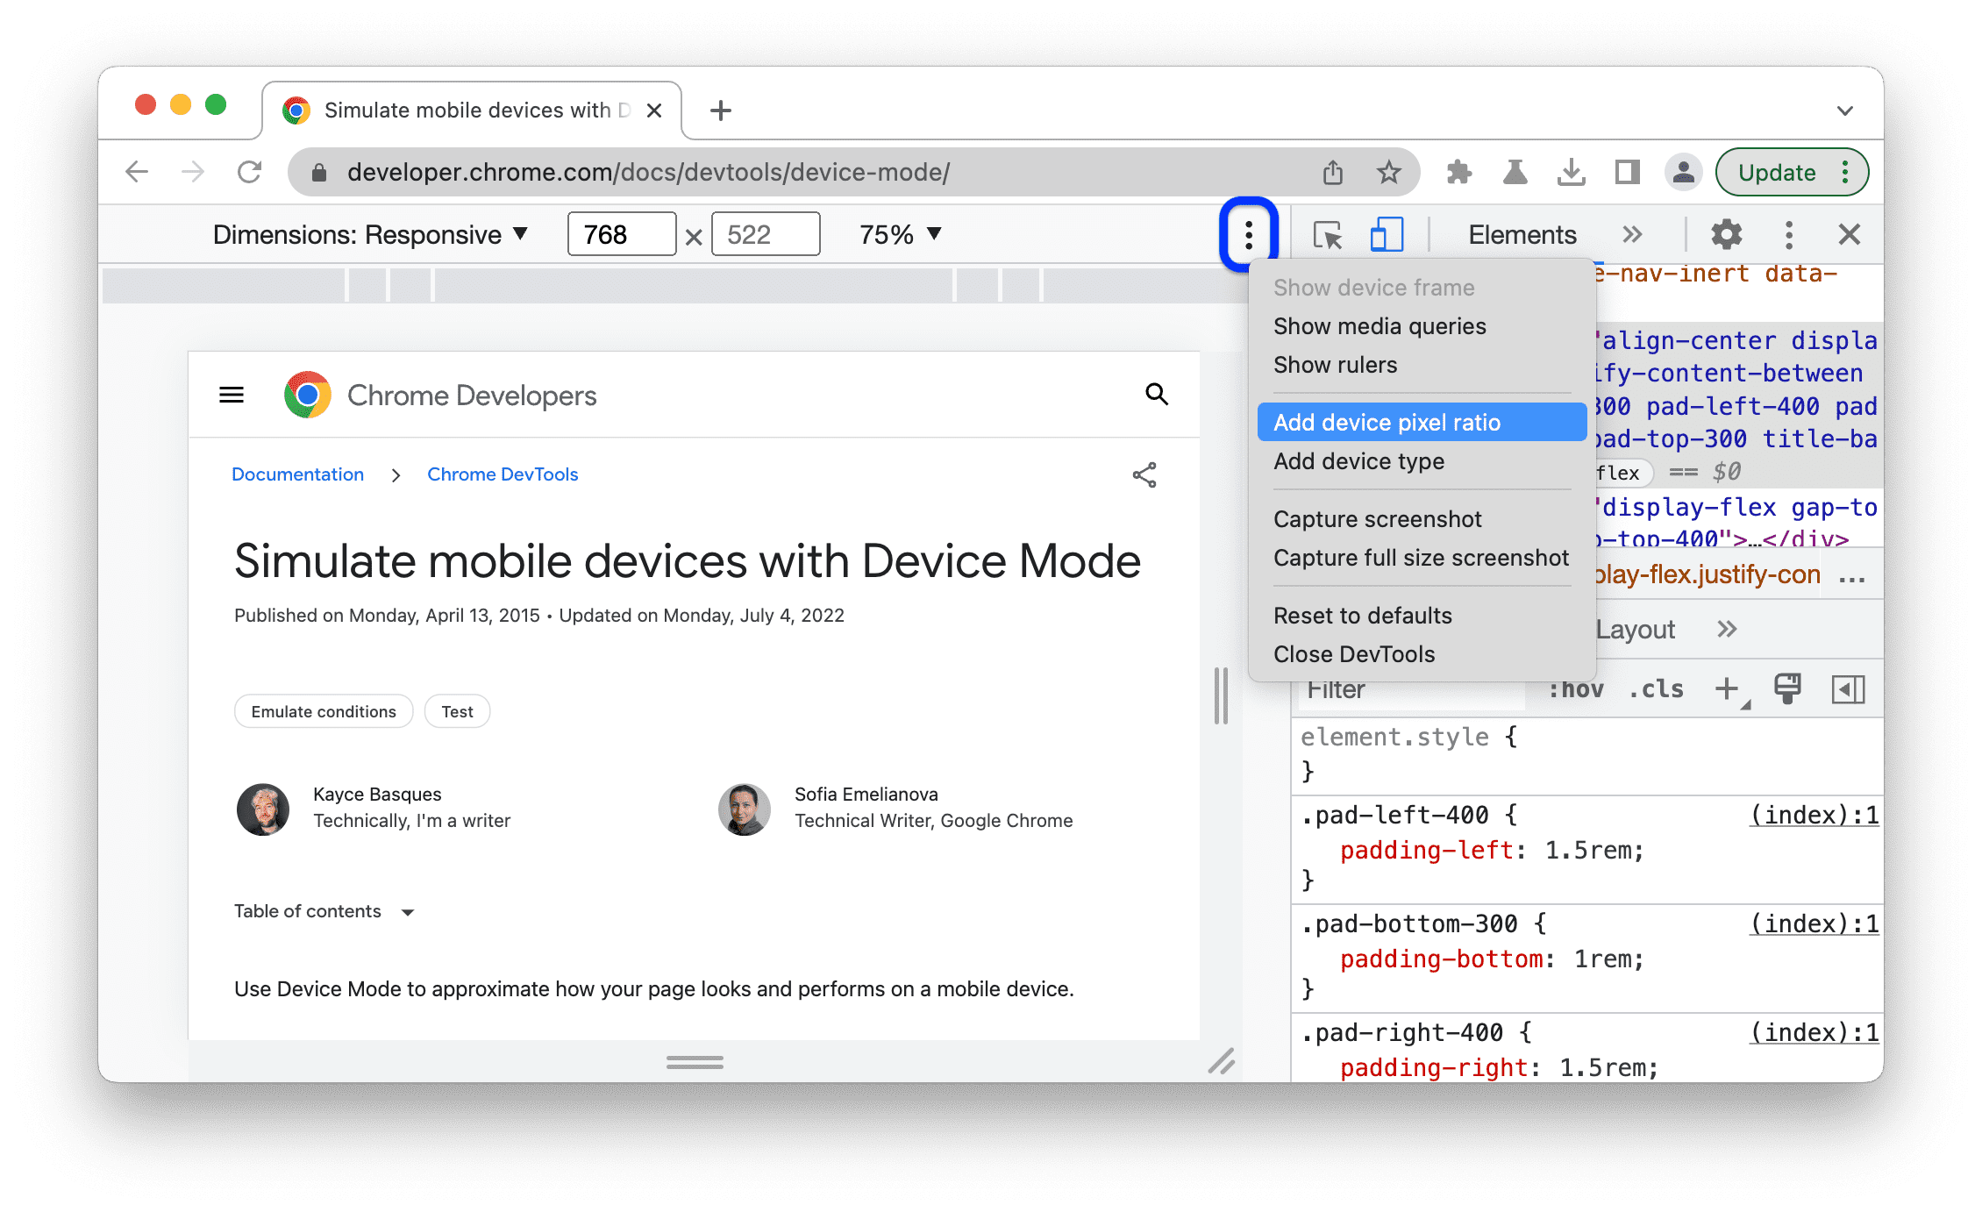The image size is (1982, 1212).
Task: Click the device toolbar three-dot menu icon
Action: (1247, 233)
